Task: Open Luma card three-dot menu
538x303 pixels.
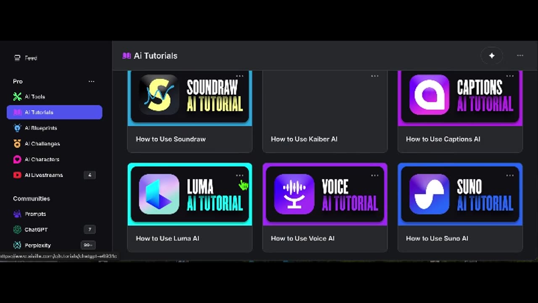Action: (240, 175)
